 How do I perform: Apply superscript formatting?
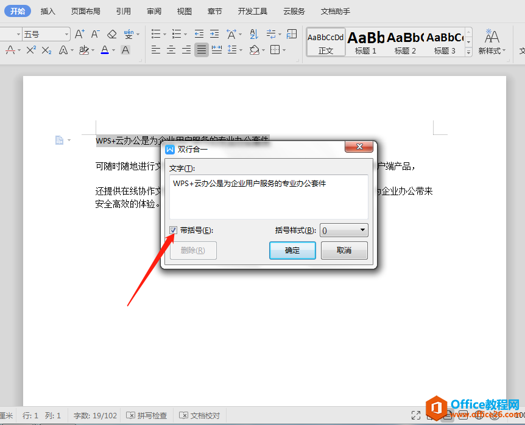[x=31, y=50]
